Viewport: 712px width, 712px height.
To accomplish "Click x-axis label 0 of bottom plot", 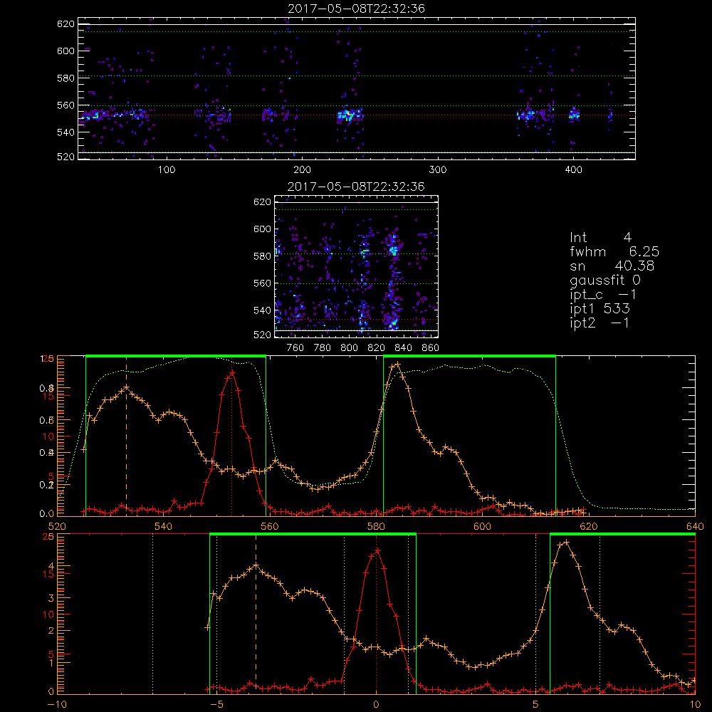I will [x=376, y=704].
